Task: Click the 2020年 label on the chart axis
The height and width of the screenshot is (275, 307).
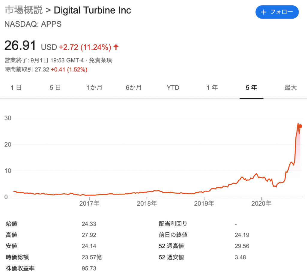Action: pos(261,204)
